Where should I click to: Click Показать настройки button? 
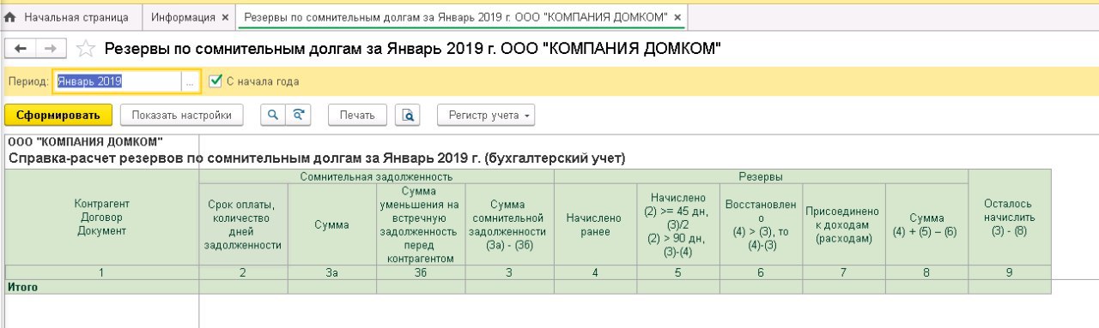[x=182, y=115]
